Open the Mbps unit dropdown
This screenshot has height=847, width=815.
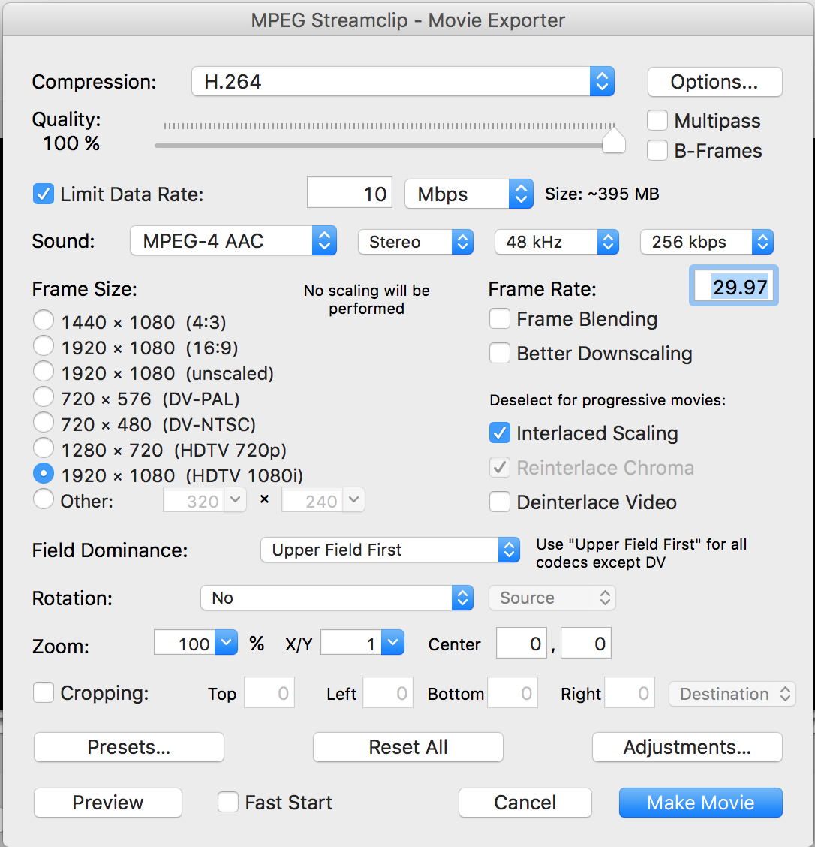468,194
